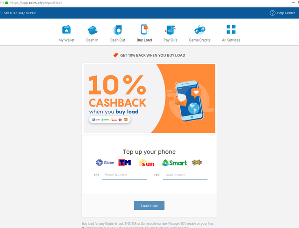The image size is (299, 228).
Task: Click the Load now button
Action: pos(149,206)
